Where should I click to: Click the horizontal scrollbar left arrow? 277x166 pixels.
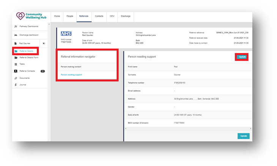pyautogui.click(x=126, y=128)
